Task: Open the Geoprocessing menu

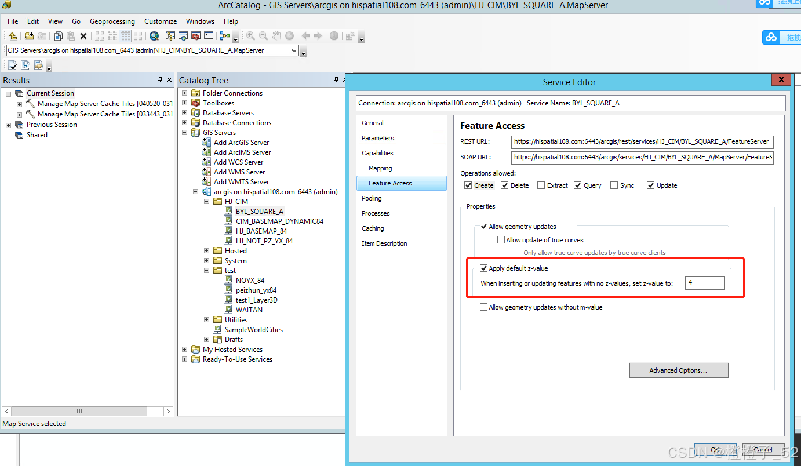Action: click(x=112, y=21)
